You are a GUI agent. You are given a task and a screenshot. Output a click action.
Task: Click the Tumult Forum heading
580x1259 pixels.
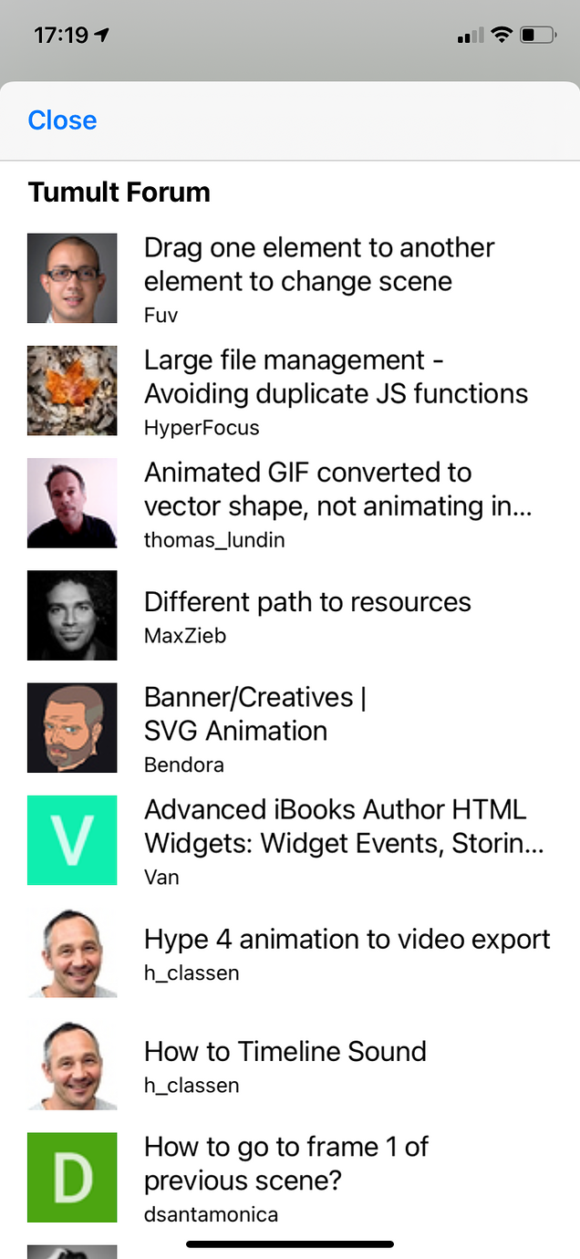point(119,192)
